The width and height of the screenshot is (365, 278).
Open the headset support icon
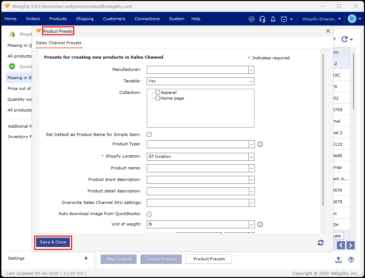click(x=262, y=19)
